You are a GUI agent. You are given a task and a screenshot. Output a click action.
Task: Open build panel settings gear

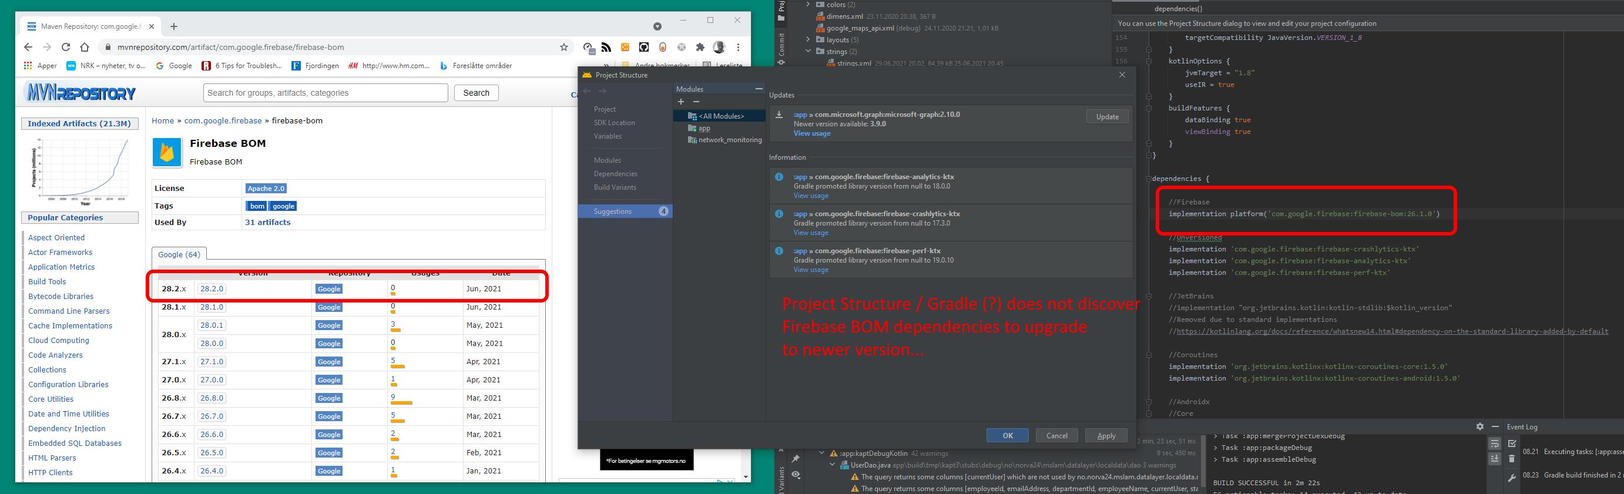tap(1479, 426)
